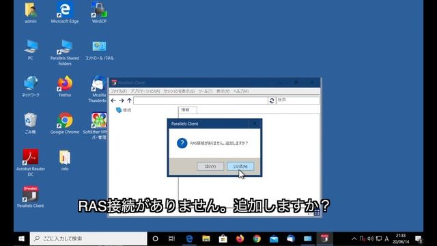Open the admin folder desktop icon

point(30,12)
